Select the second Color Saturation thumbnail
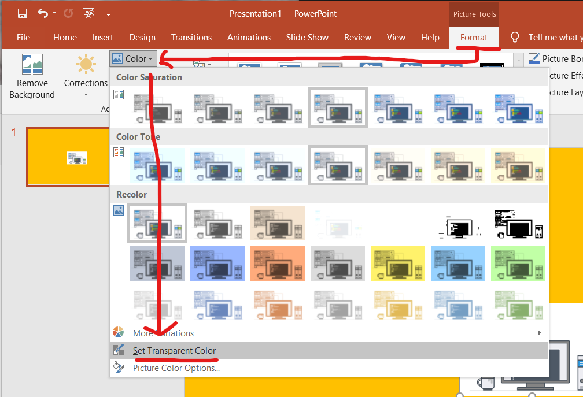Screen dimensions: 583x397 (217, 107)
